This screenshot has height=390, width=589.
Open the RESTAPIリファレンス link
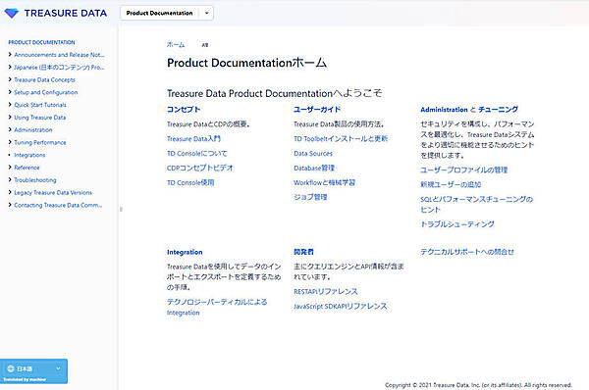(x=326, y=291)
